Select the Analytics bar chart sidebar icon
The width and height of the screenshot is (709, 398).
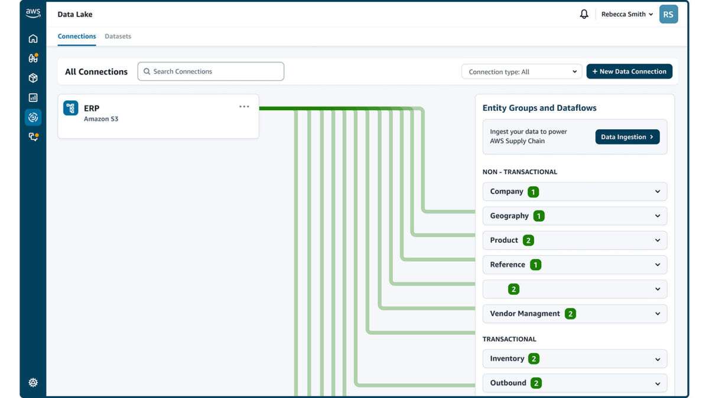pyautogui.click(x=33, y=97)
